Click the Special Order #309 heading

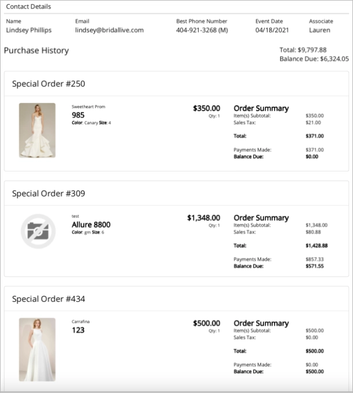click(49, 193)
